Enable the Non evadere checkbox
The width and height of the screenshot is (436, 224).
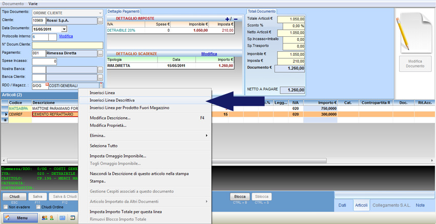pyautogui.click(x=6, y=207)
